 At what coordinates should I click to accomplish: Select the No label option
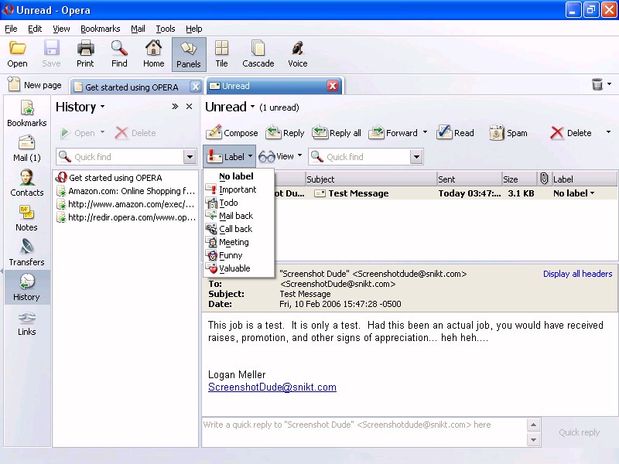pos(236,176)
